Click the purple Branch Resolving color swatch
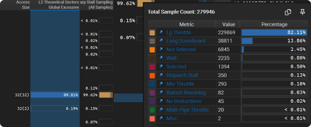 coord(152,93)
